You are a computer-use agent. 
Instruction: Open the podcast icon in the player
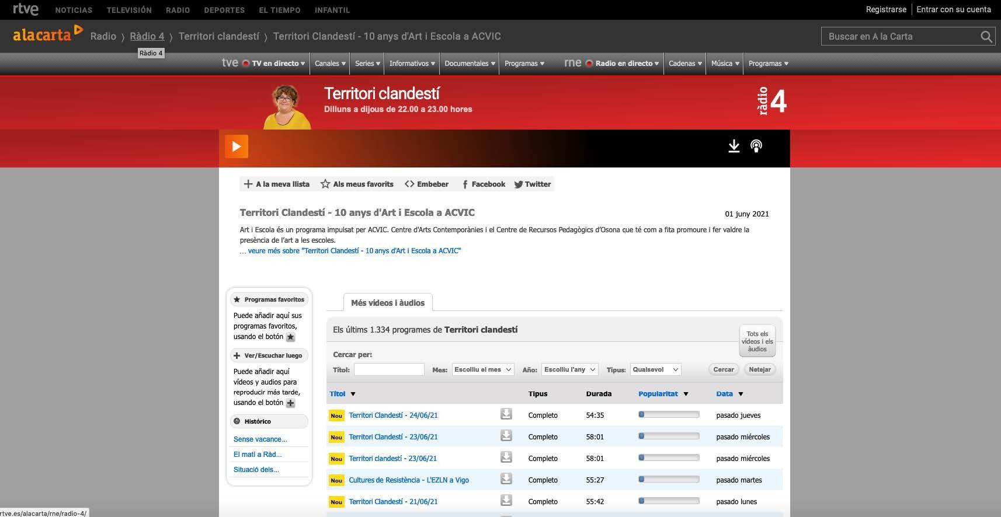756,146
